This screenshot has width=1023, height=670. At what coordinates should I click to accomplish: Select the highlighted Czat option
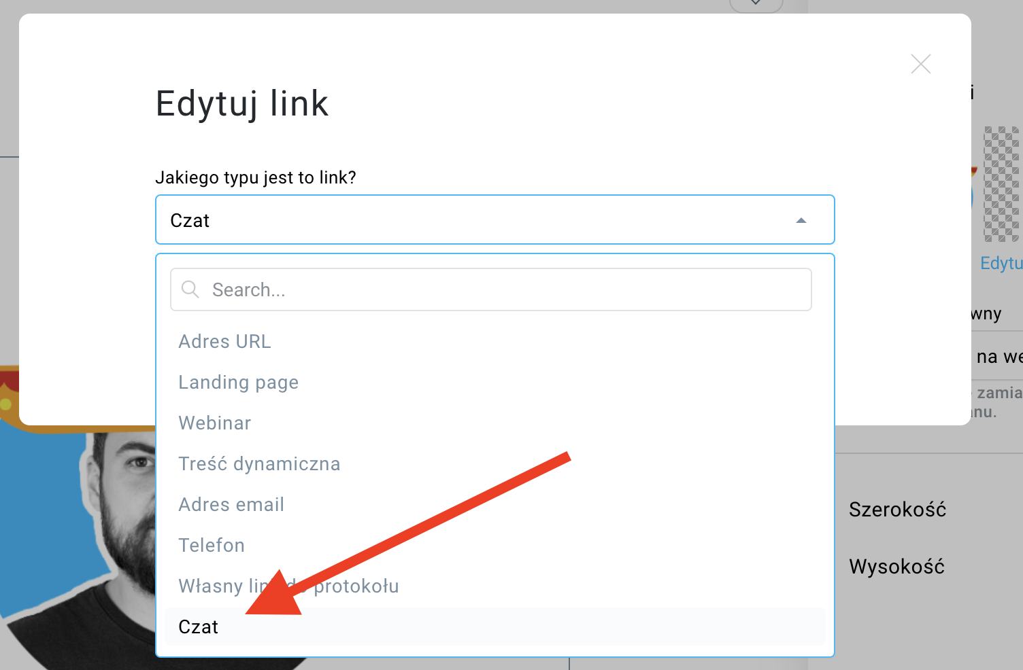pyautogui.click(x=494, y=627)
